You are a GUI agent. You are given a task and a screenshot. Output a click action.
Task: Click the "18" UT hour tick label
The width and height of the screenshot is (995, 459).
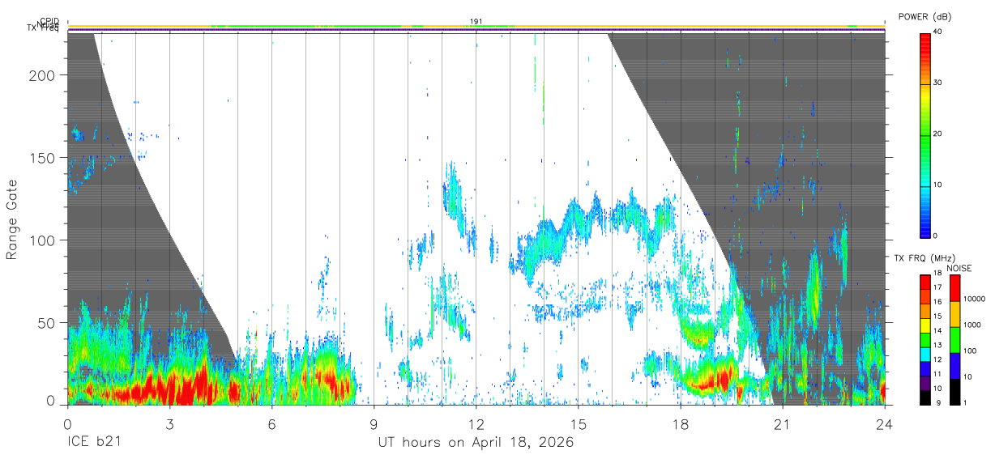click(x=681, y=424)
